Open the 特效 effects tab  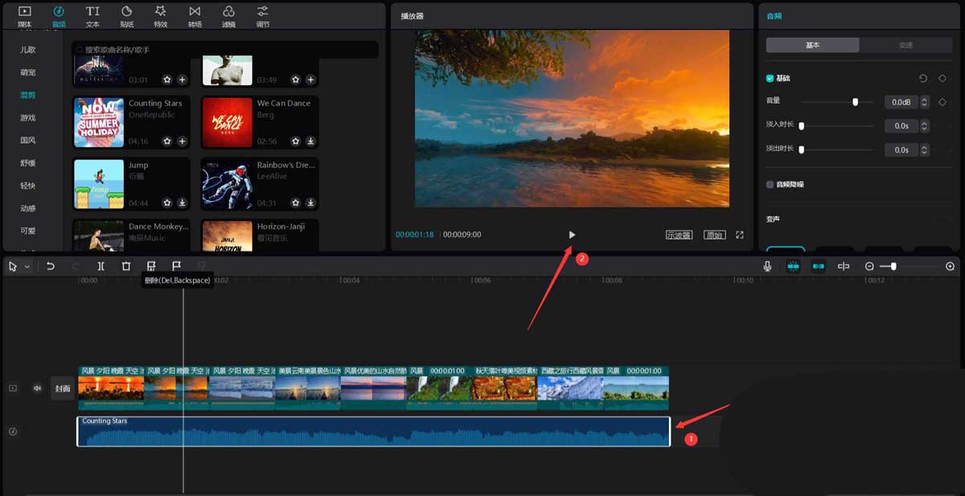pyautogui.click(x=161, y=15)
